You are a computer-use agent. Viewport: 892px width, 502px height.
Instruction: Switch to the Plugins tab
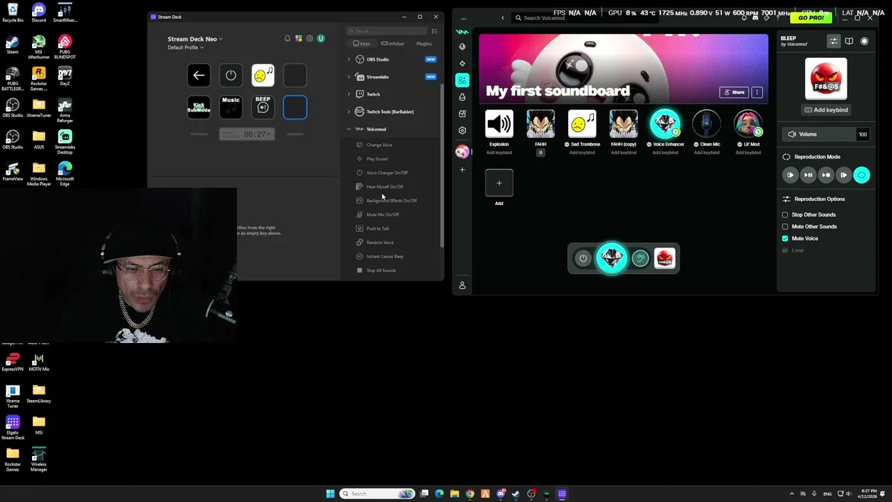pos(424,44)
